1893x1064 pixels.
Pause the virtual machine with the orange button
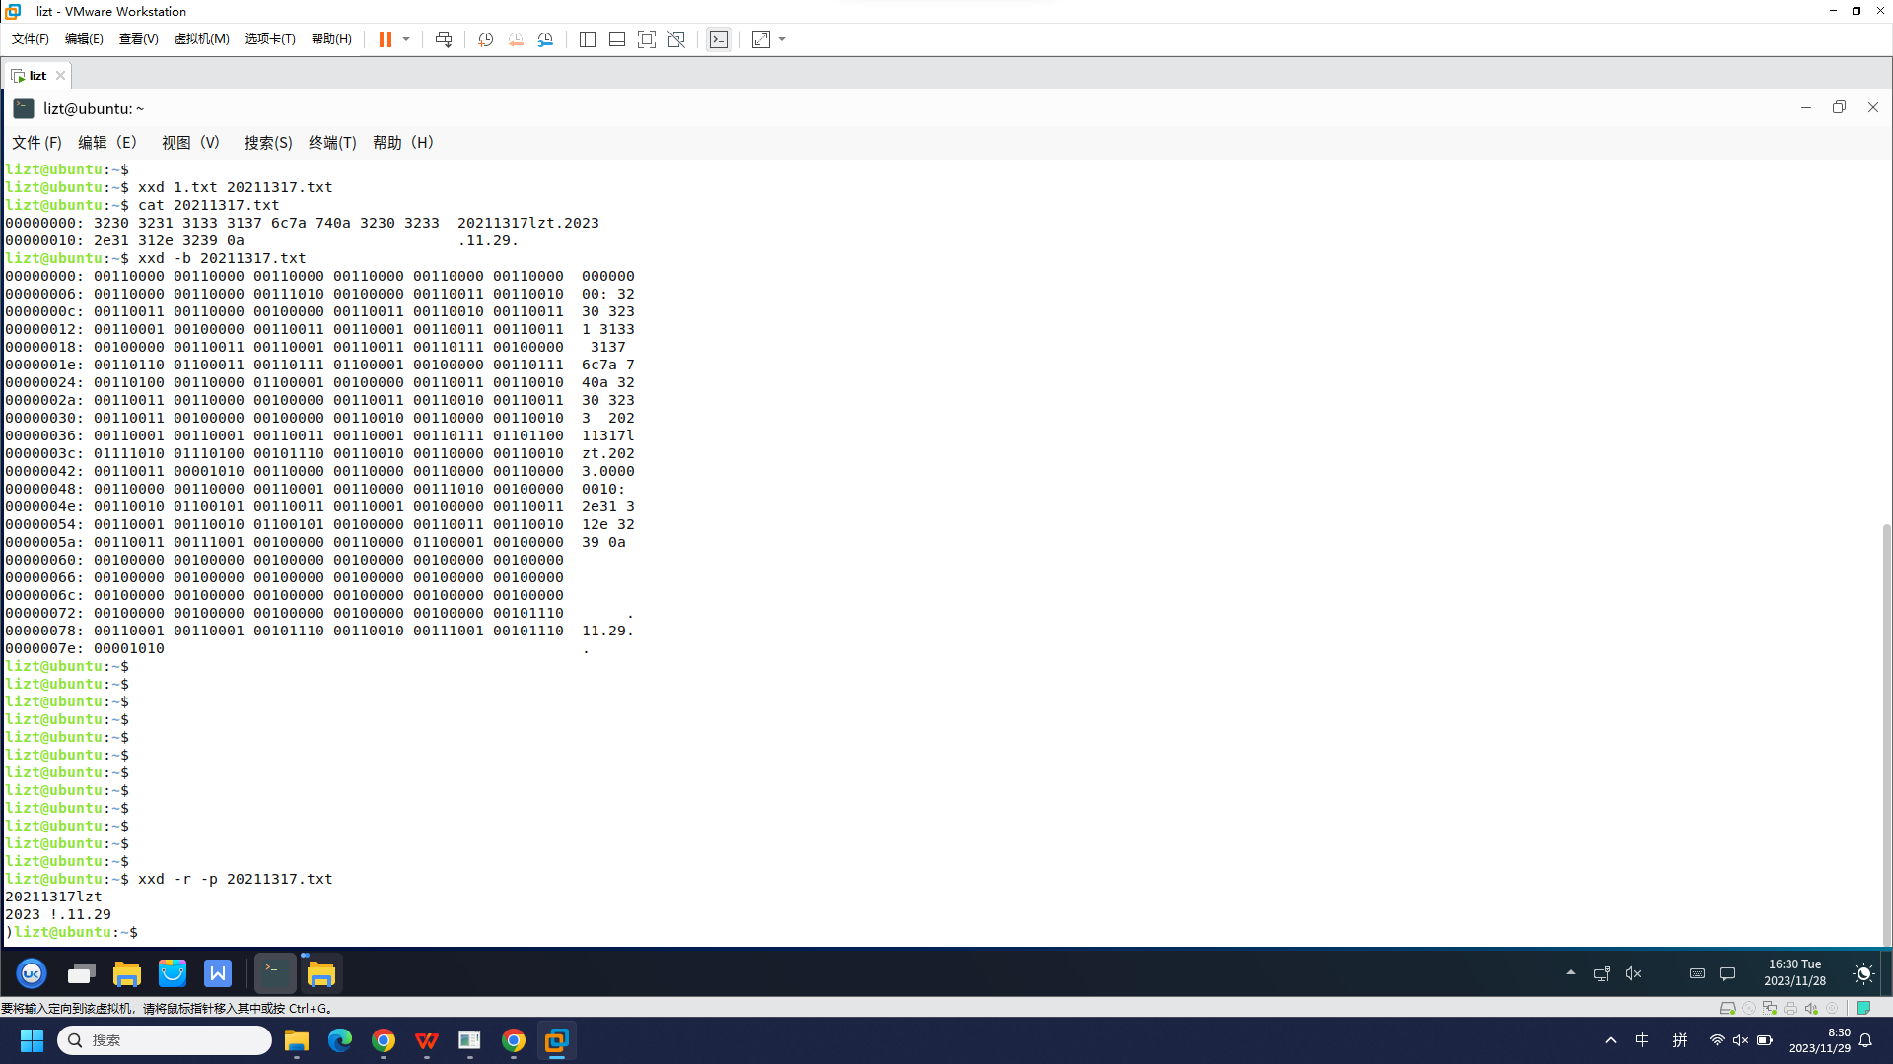385,39
